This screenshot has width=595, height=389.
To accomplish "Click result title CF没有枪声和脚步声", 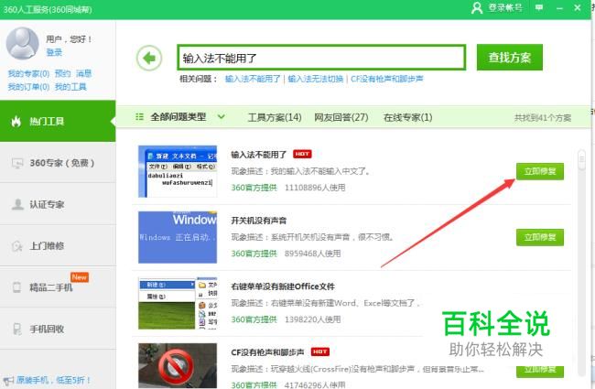I will tap(267, 352).
